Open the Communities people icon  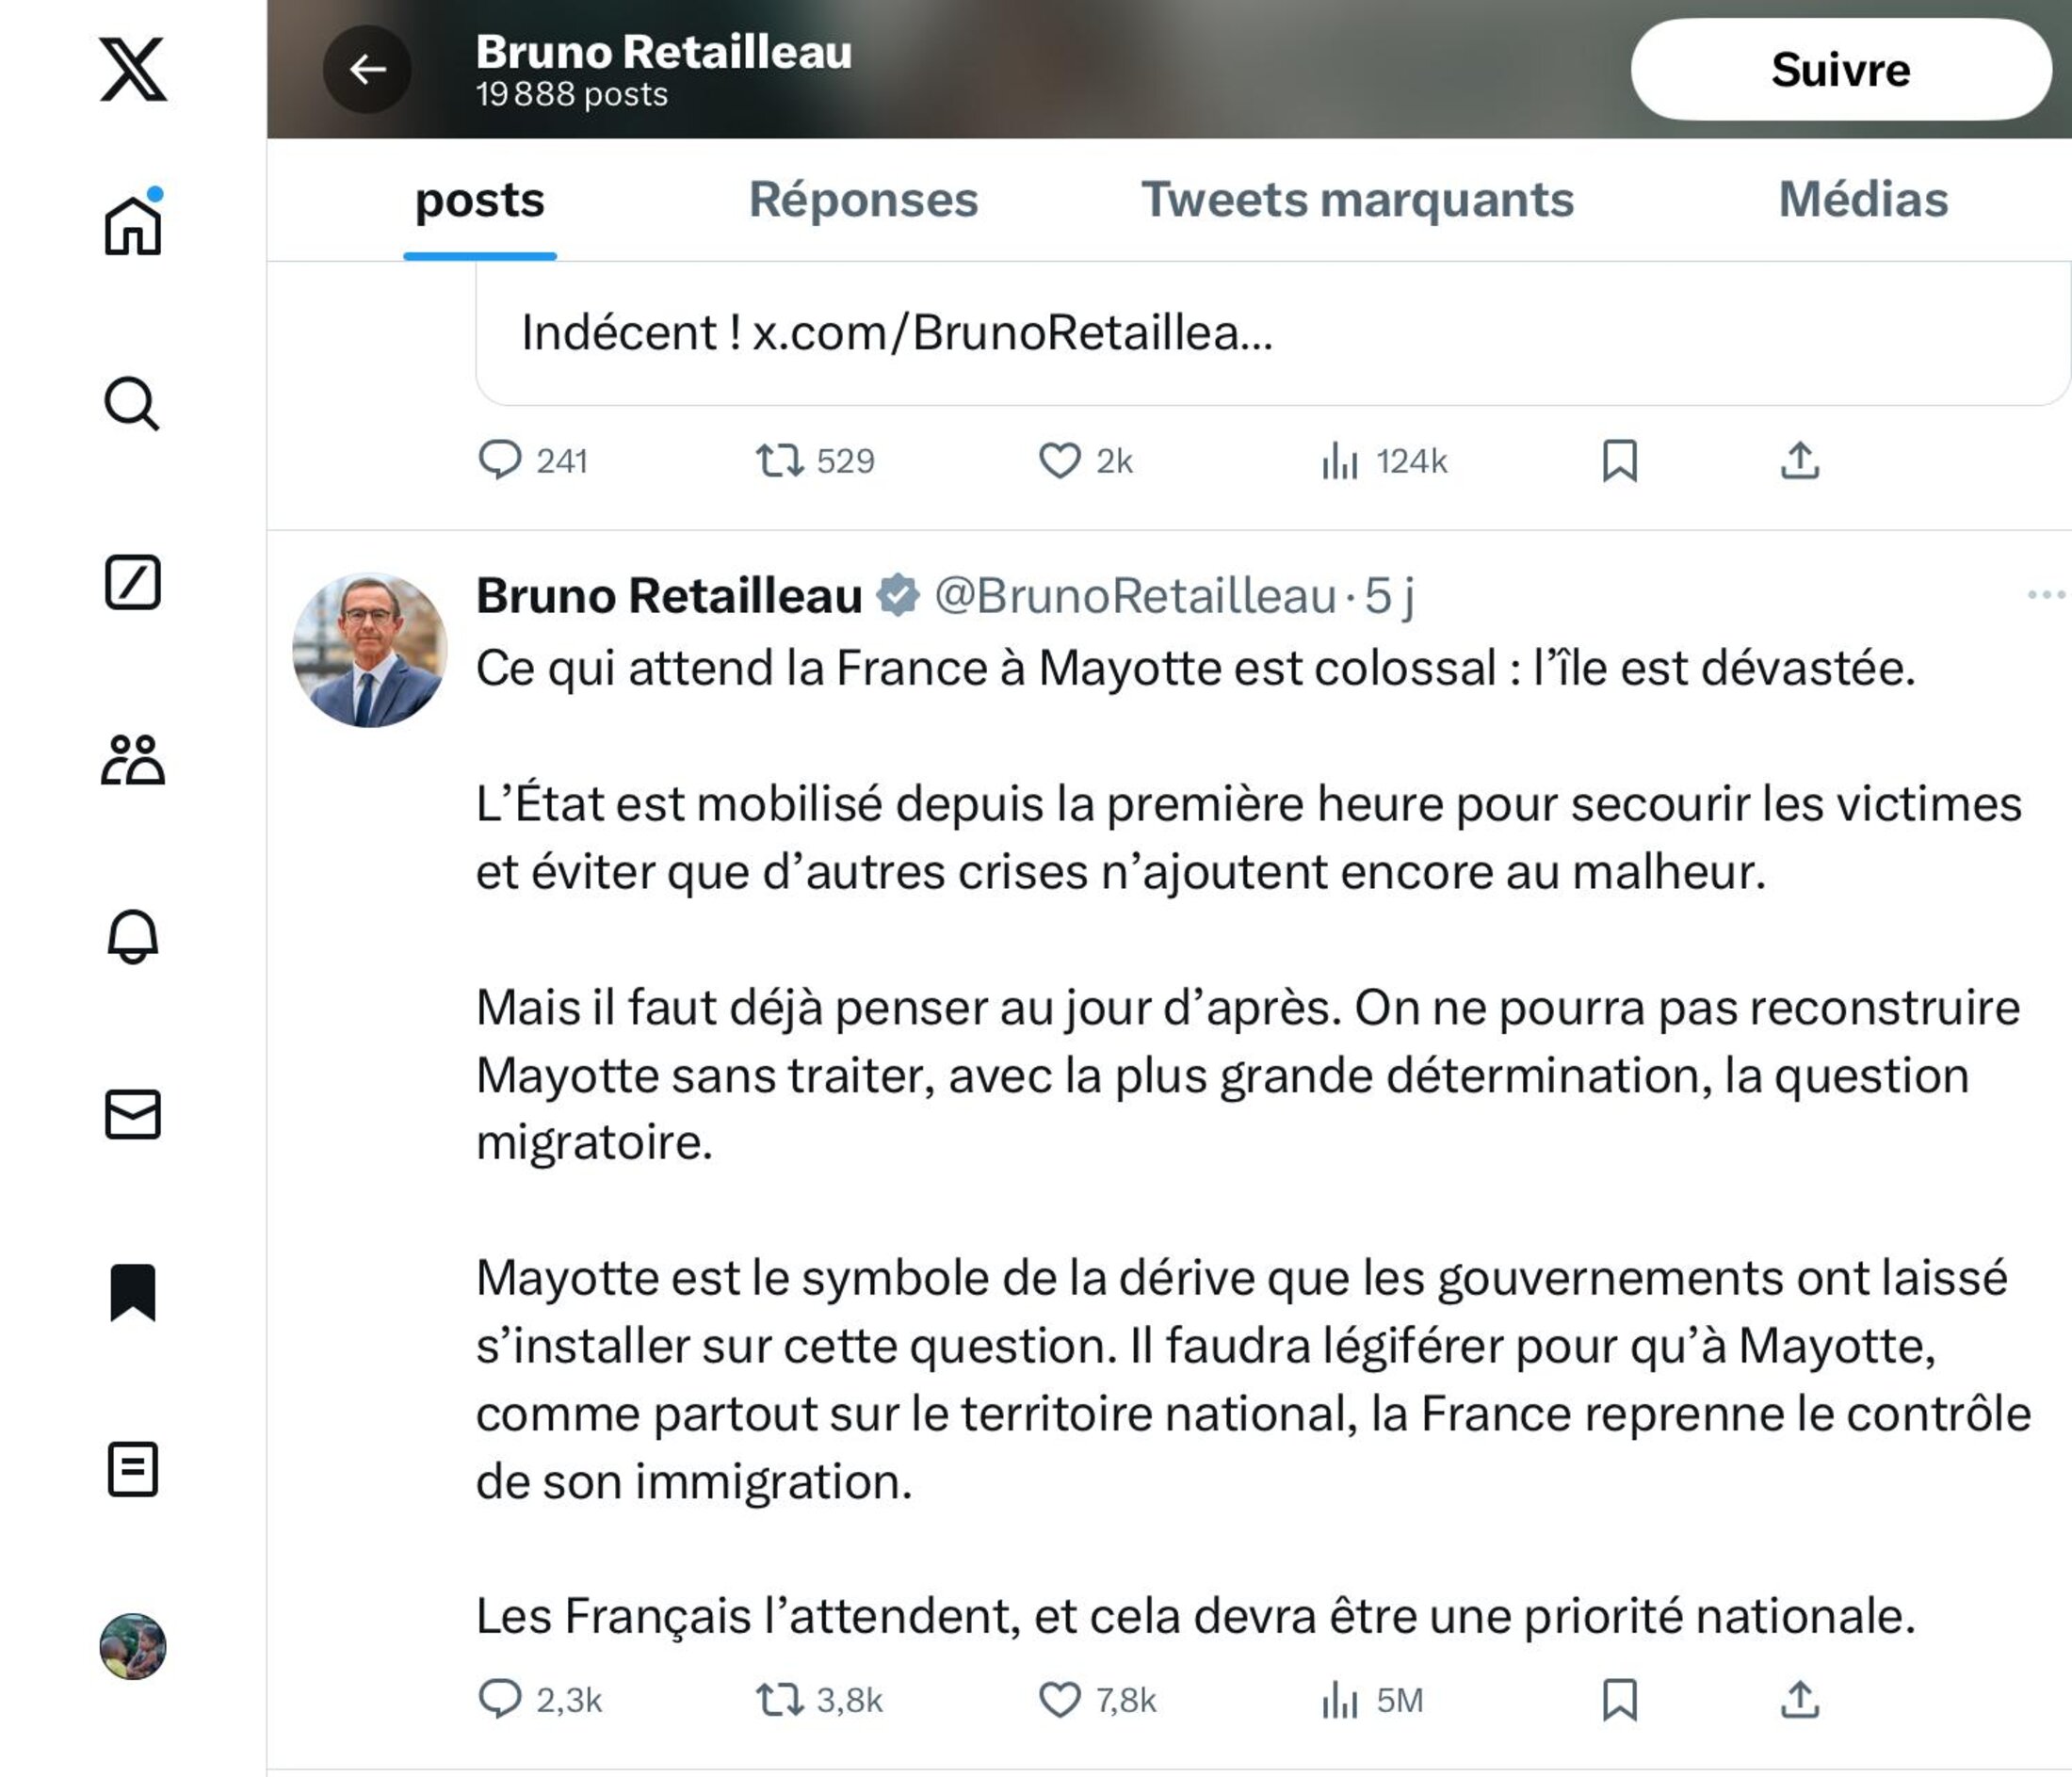pos(133,760)
